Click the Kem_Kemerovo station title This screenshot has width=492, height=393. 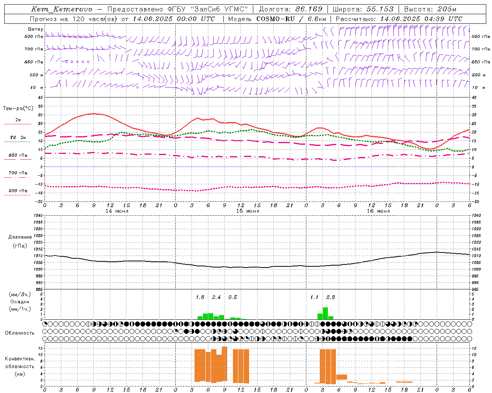pyautogui.click(x=61, y=9)
